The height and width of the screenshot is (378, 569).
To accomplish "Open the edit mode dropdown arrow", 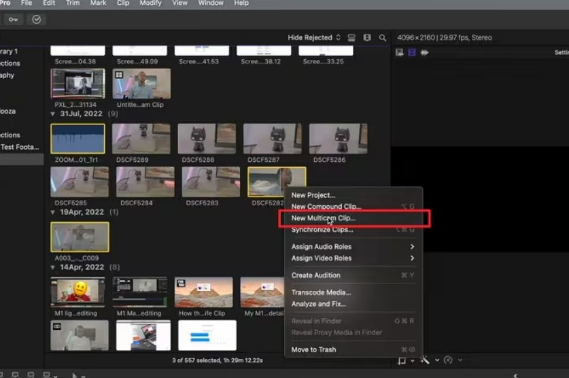I will tap(55, 376).
